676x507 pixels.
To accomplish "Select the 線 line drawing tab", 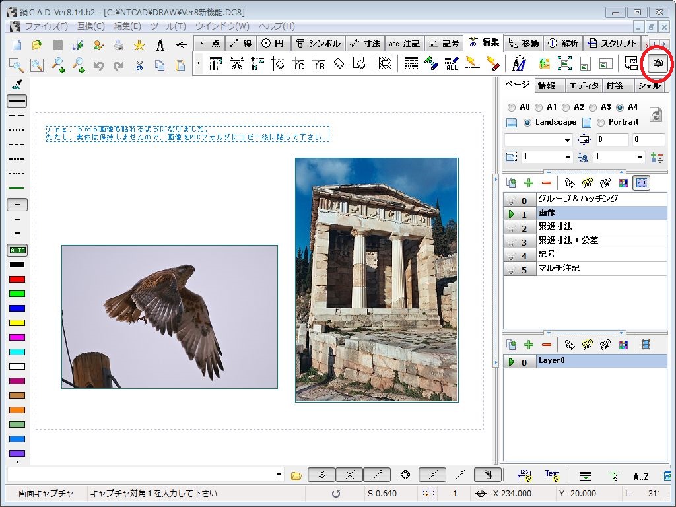I will (240, 43).
